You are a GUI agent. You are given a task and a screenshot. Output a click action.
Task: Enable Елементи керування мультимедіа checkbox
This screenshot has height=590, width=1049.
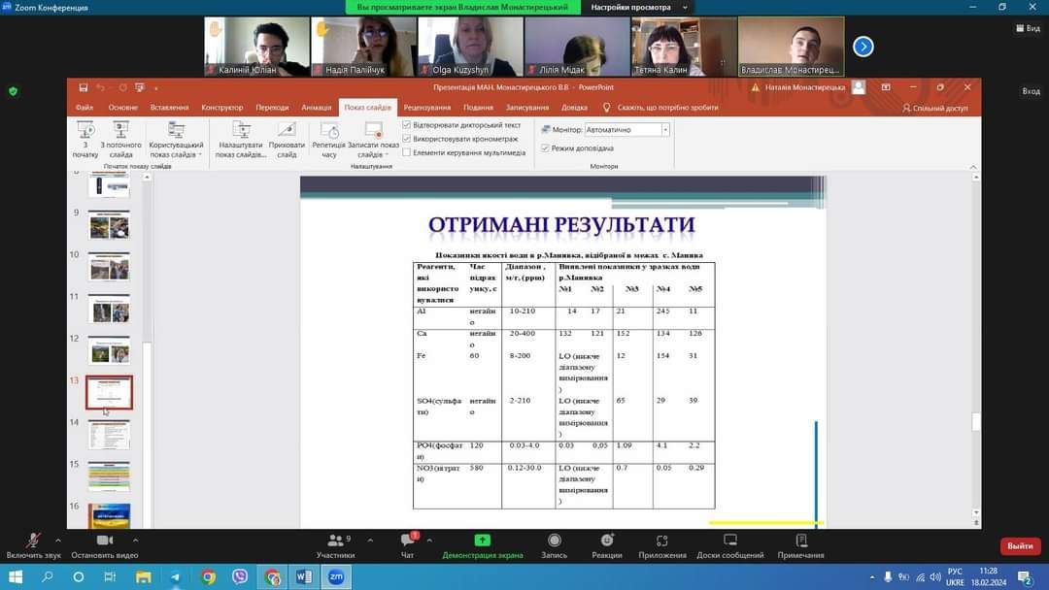[x=407, y=152]
